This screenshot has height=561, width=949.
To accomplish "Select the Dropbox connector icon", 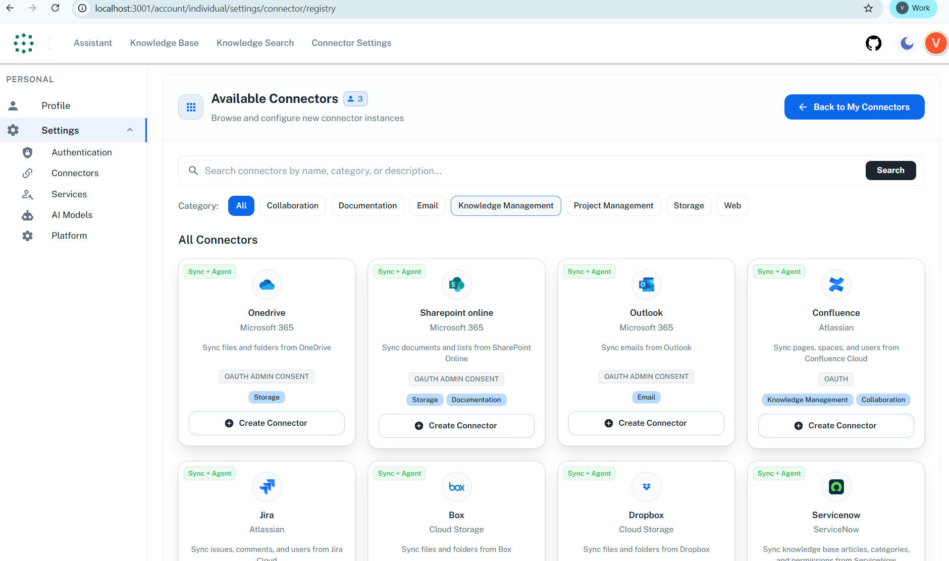I will 646,486.
